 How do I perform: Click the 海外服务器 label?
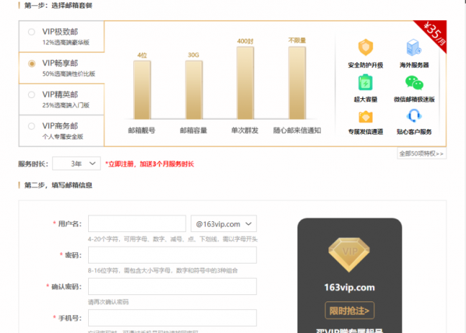pyautogui.click(x=414, y=65)
